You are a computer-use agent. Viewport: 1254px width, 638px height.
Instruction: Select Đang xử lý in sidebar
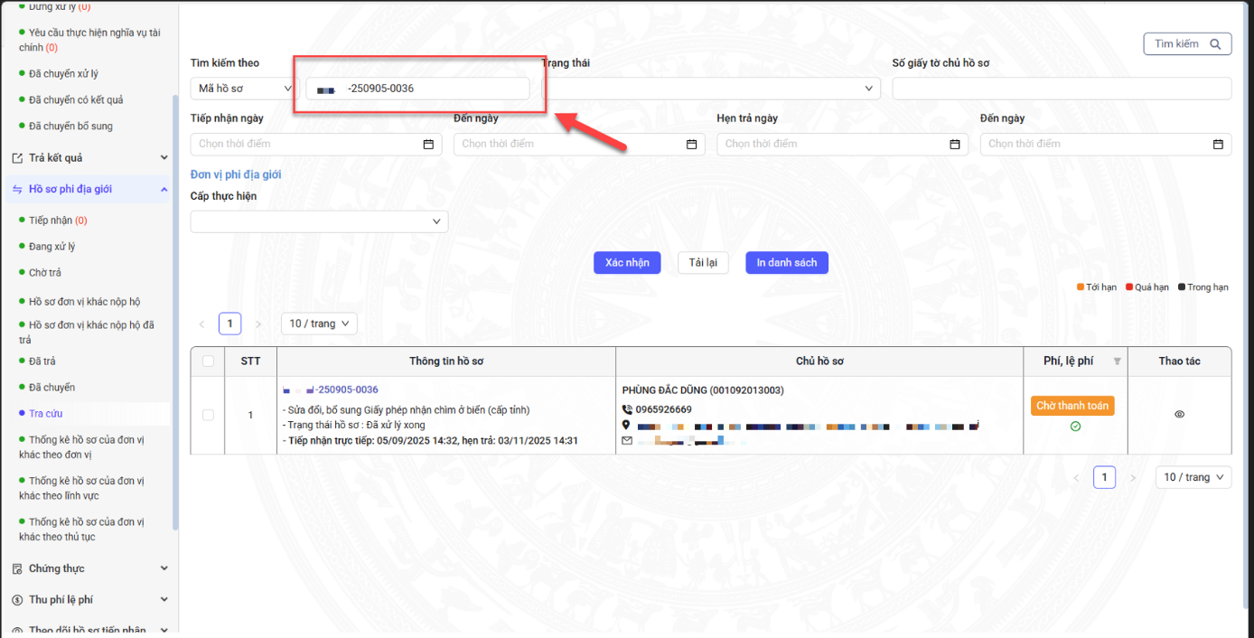[x=51, y=247]
